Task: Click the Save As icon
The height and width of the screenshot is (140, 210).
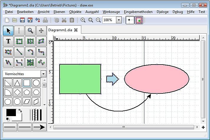Action: 30,20
